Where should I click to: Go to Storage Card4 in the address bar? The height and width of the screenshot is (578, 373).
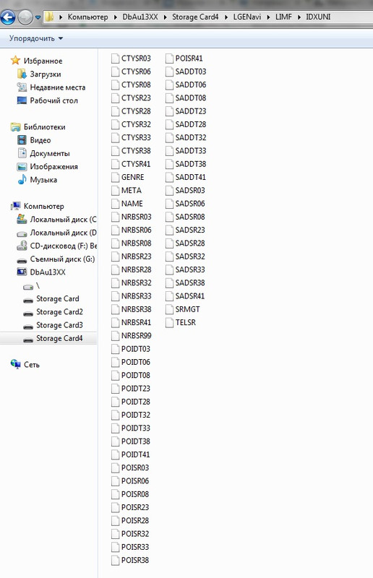click(195, 17)
